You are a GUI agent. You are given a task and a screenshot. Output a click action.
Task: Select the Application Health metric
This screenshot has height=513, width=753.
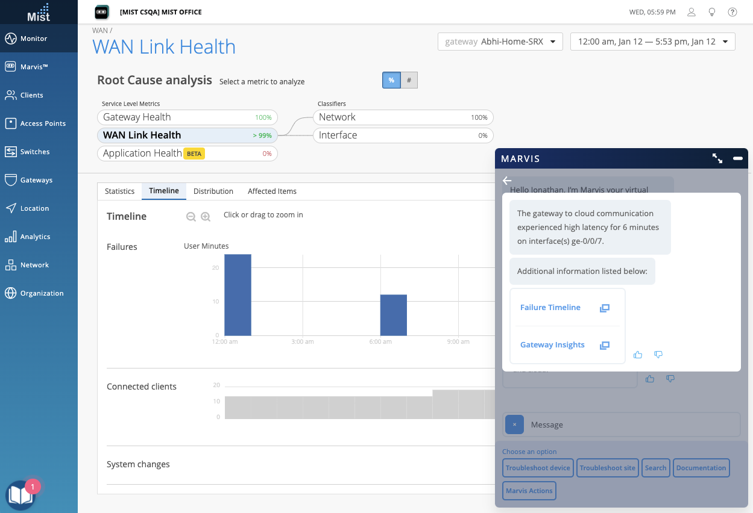187,154
